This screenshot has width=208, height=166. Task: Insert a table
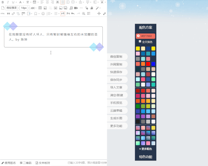[40, 8]
